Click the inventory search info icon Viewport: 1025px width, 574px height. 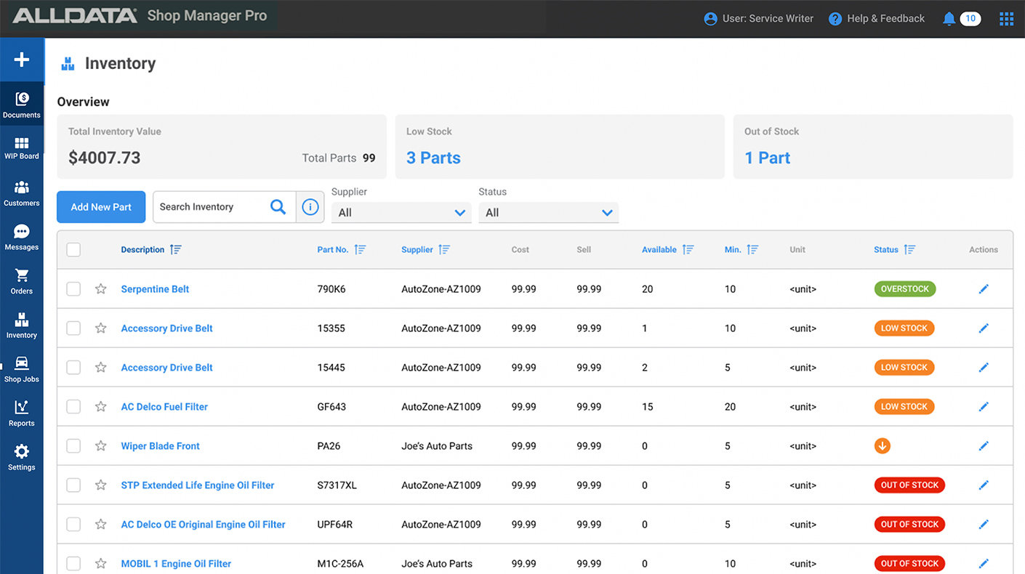(x=310, y=207)
